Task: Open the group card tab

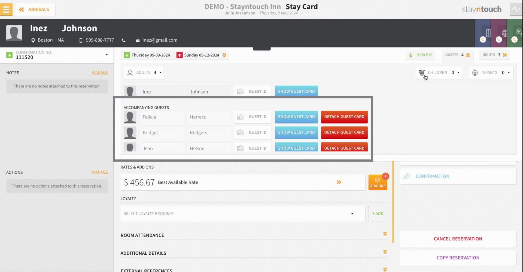Action: [515, 33]
